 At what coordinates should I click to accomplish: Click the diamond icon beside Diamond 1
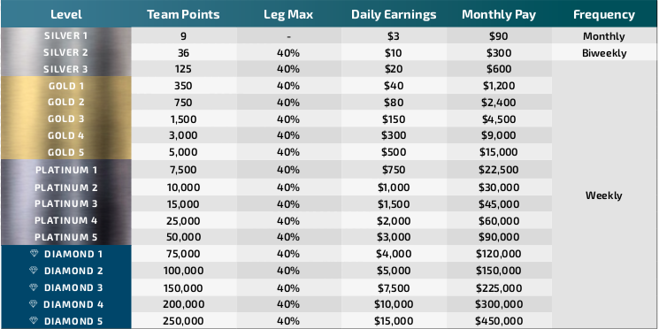pyautogui.click(x=34, y=253)
